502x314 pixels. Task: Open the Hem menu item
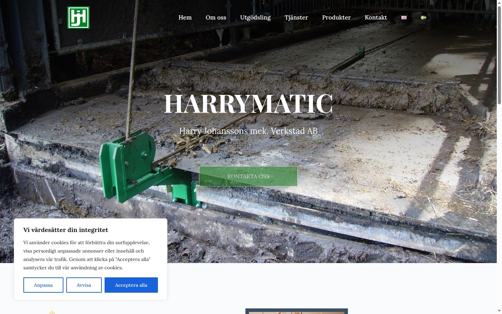pos(185,17)
